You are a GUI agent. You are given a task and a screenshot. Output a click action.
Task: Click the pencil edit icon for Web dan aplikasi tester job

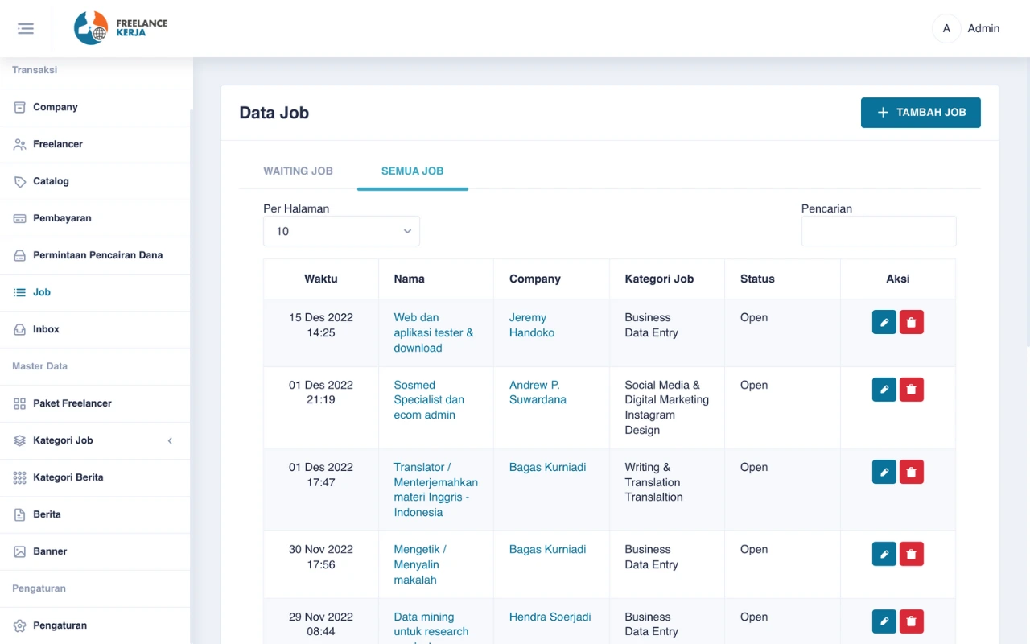884,322
